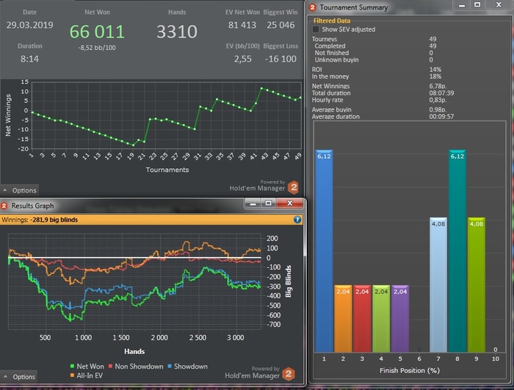
Task: Select the blue bar for finish position 1
Action: (324, 251)
